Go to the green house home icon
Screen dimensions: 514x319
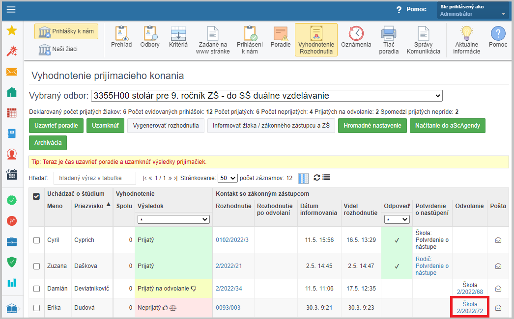[x=12, y=92]
